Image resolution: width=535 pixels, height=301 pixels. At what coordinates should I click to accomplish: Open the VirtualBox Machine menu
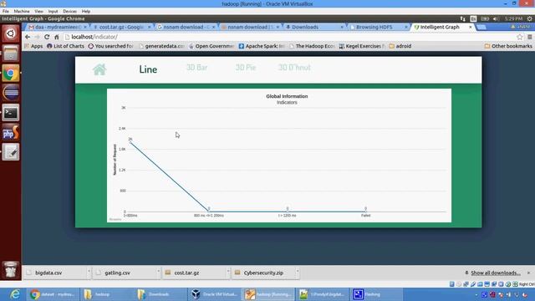click(x=22, y=11)
